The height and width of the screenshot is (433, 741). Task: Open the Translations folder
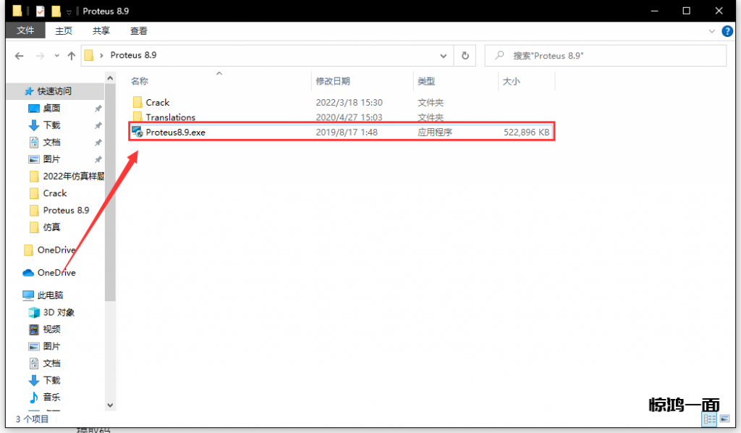170,117
